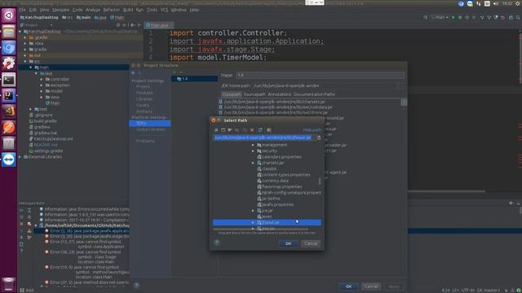The image size is (522, 293).
Task: Switch to the Classpath tab
Action: pos(232,94)
